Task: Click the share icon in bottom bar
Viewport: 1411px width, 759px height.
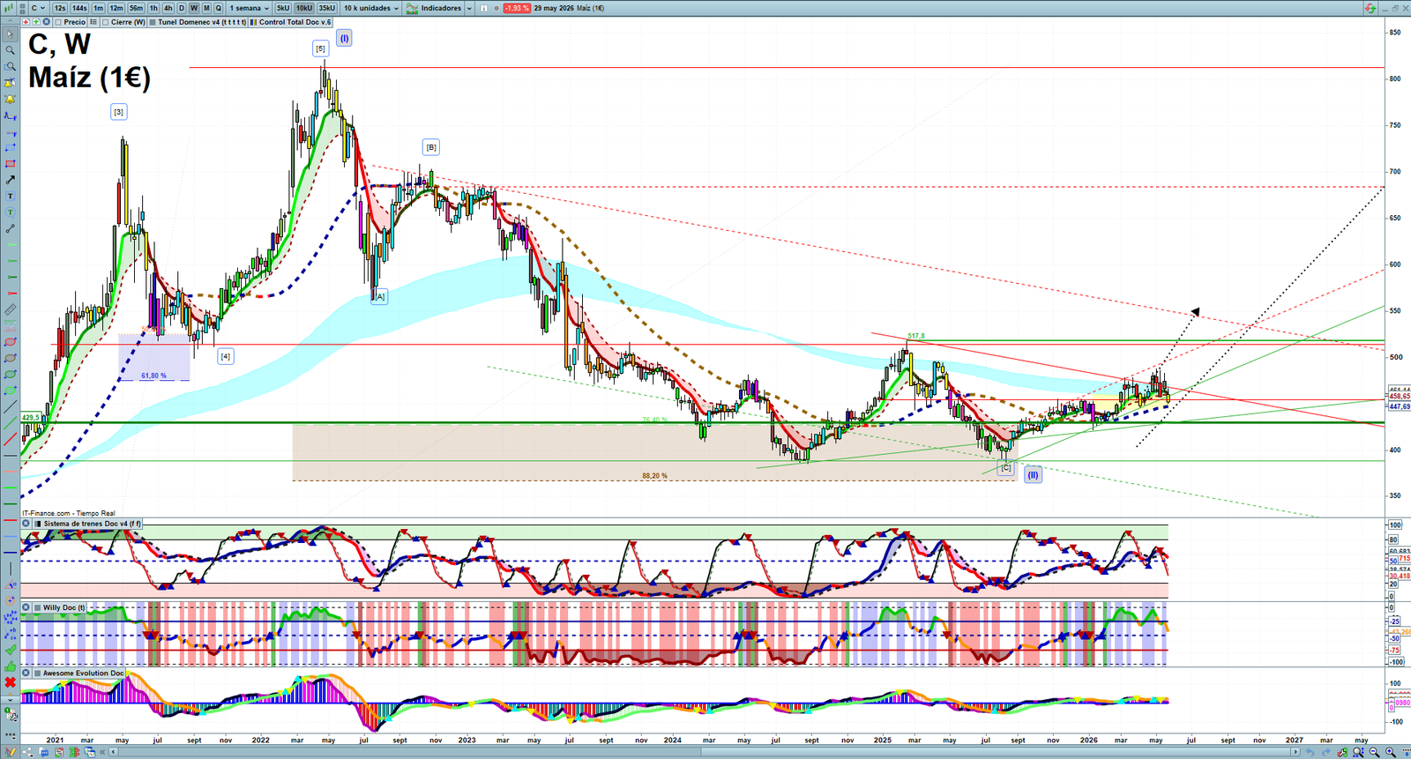Action: pos(27,752)
